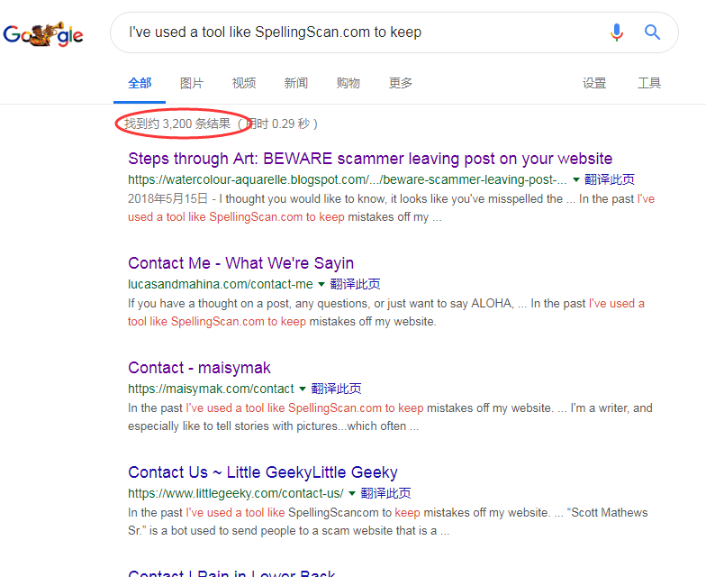Click the blue magnifier search icon

coord(652,32)
